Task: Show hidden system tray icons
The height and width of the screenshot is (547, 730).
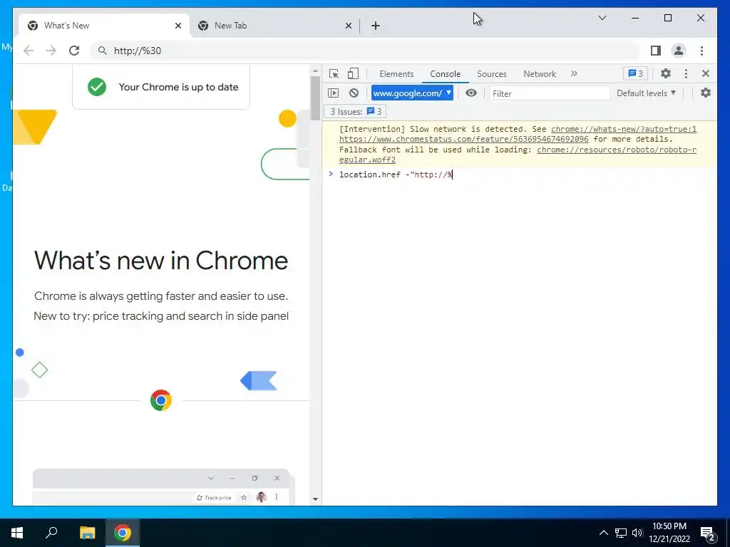Action: [603, 533]
